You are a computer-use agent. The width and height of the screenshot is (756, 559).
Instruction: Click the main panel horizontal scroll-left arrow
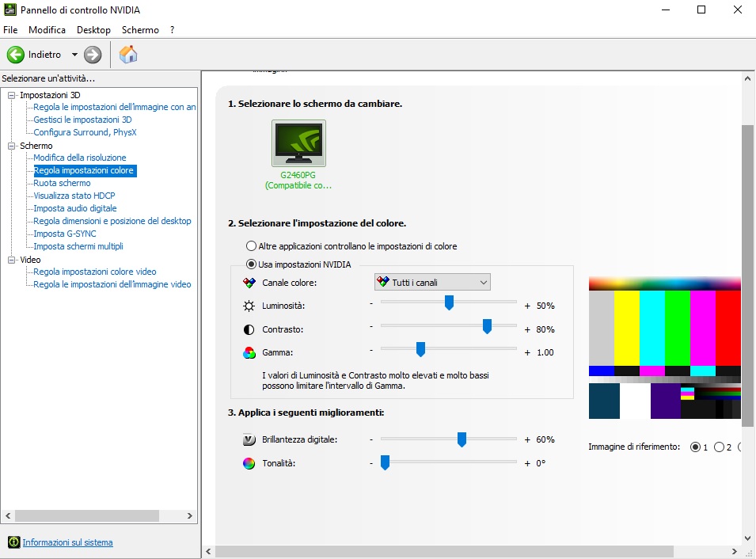pyautogui.click(x=208, y=551)
